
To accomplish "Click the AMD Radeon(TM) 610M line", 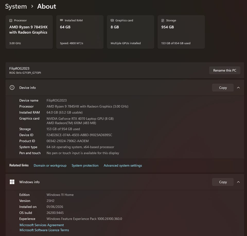I will click(71, 123).
